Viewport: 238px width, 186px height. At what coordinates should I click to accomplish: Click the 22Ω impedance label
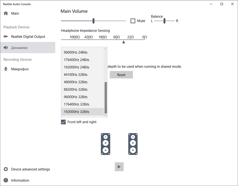coord(131,37)
